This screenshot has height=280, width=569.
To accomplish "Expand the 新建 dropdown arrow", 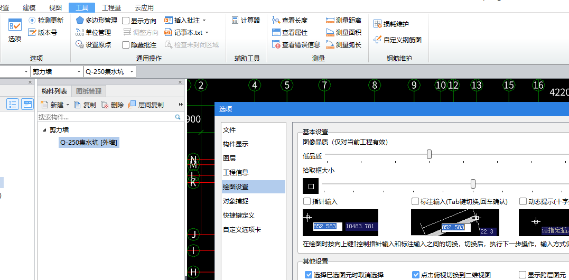I will pyautogui.click(x=68, y=105).
